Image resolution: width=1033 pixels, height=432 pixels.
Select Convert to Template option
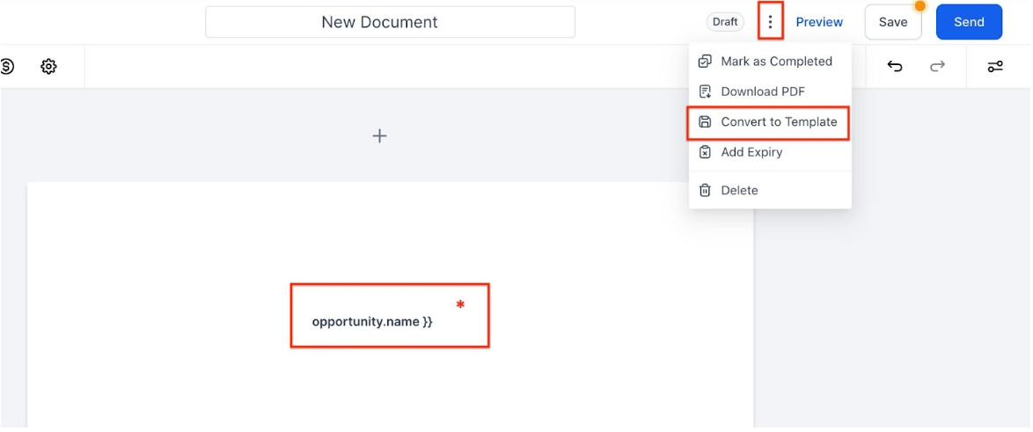click(779, 122)
